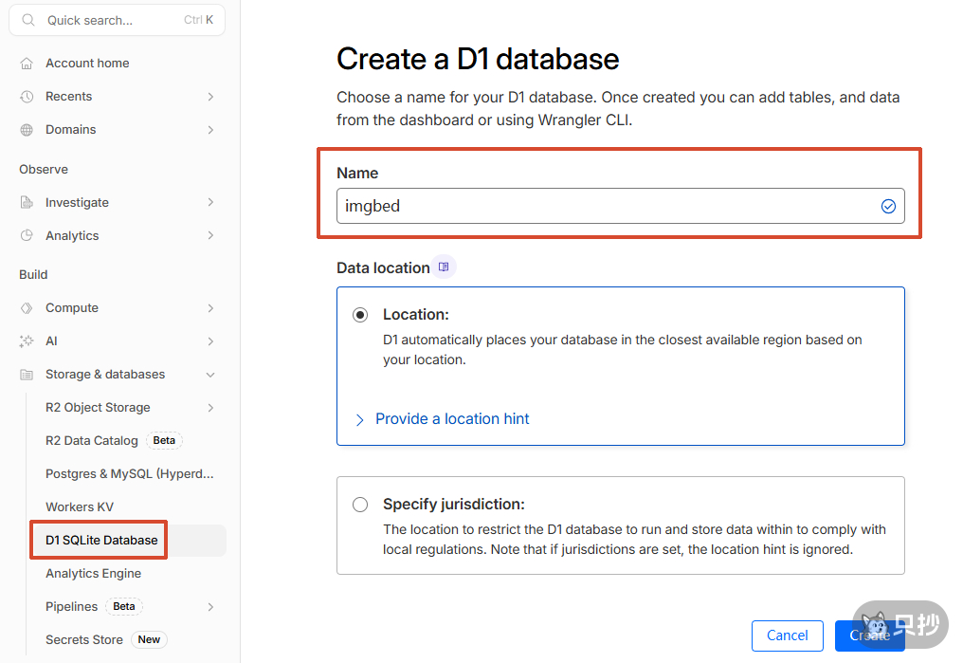Focus the Quick search box

click(117, 20)
